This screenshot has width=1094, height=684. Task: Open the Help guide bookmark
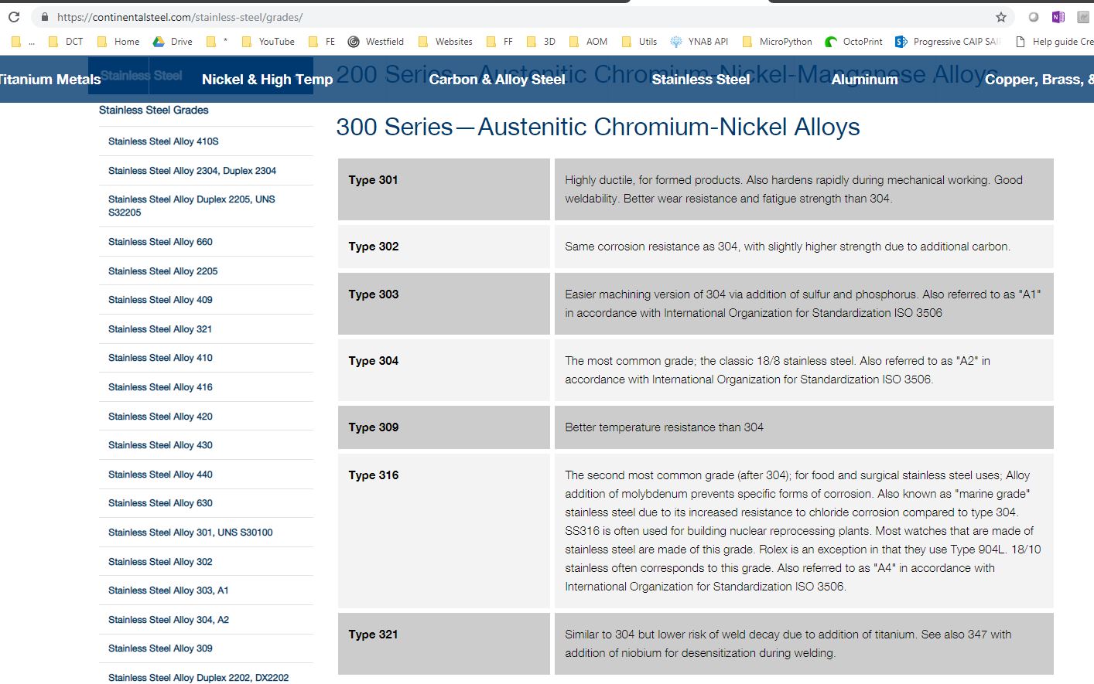(1054, 42)
